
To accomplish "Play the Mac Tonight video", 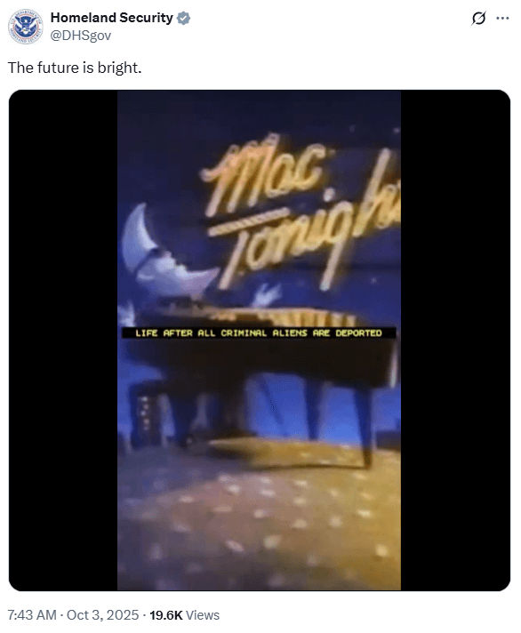I will (x=259, y=341).
